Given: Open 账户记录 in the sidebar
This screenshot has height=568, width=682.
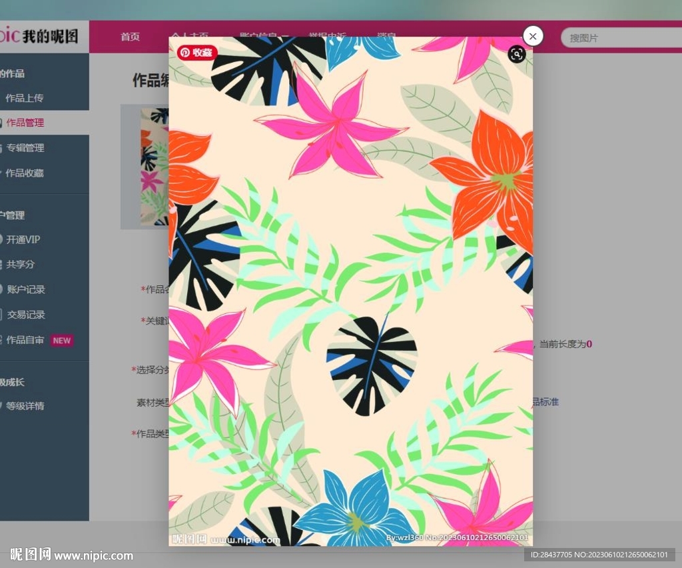Looking at the screenshot, I should tap(26, 289).
